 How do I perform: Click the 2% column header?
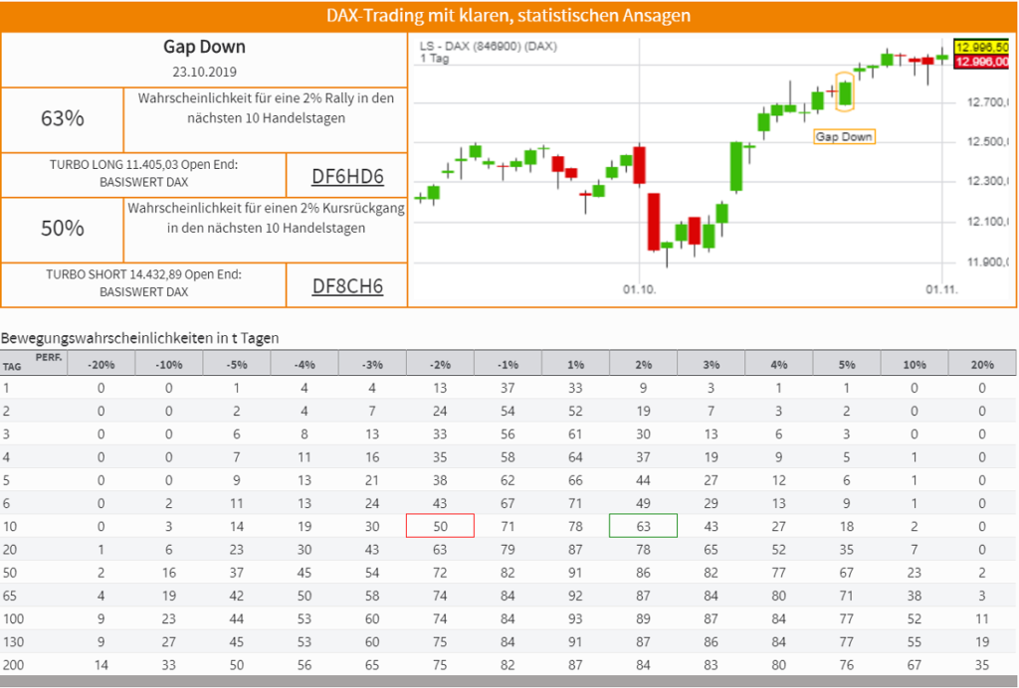tap(644, 365)
